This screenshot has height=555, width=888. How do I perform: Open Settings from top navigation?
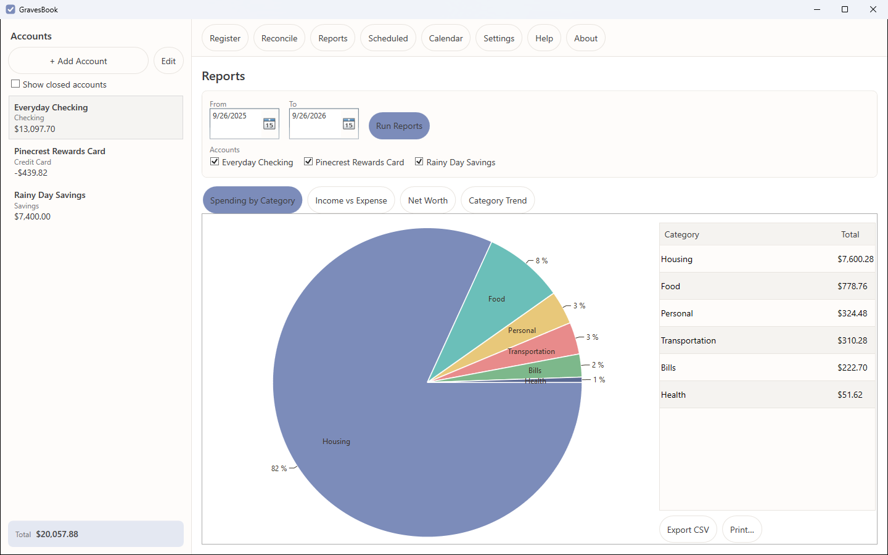click(499, 38)
